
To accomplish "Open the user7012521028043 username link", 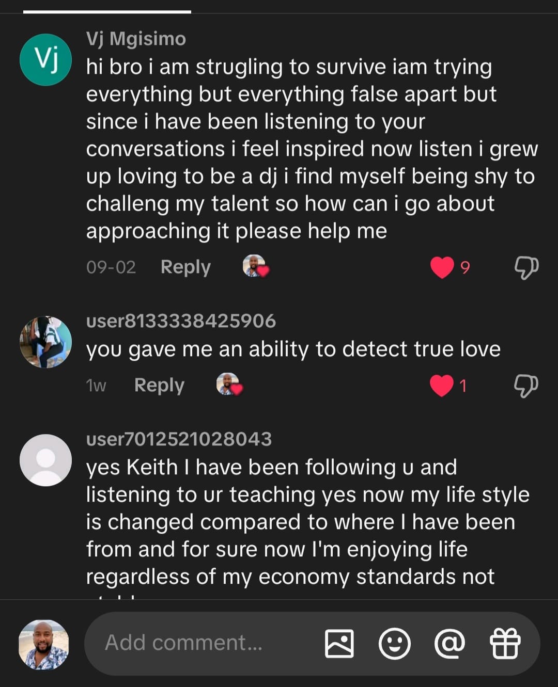I will (x=179, y=439).
